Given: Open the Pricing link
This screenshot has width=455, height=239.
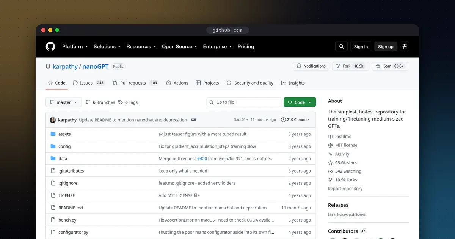Looking at the screenshot, I should pyautogui.click(x=246, y=47).
